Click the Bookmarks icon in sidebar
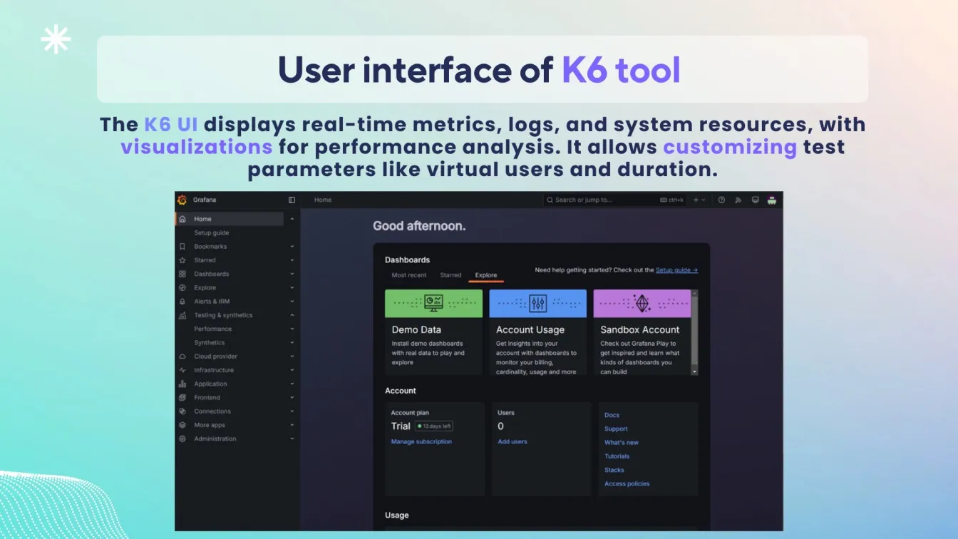The height and width of the screenshot is (539, 958). (x=182, y=247)
